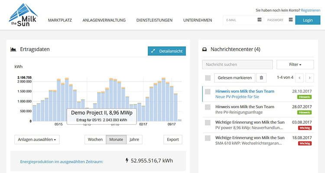Click the trash delete messages icon
325x173 pixels.
coord(261,78)
